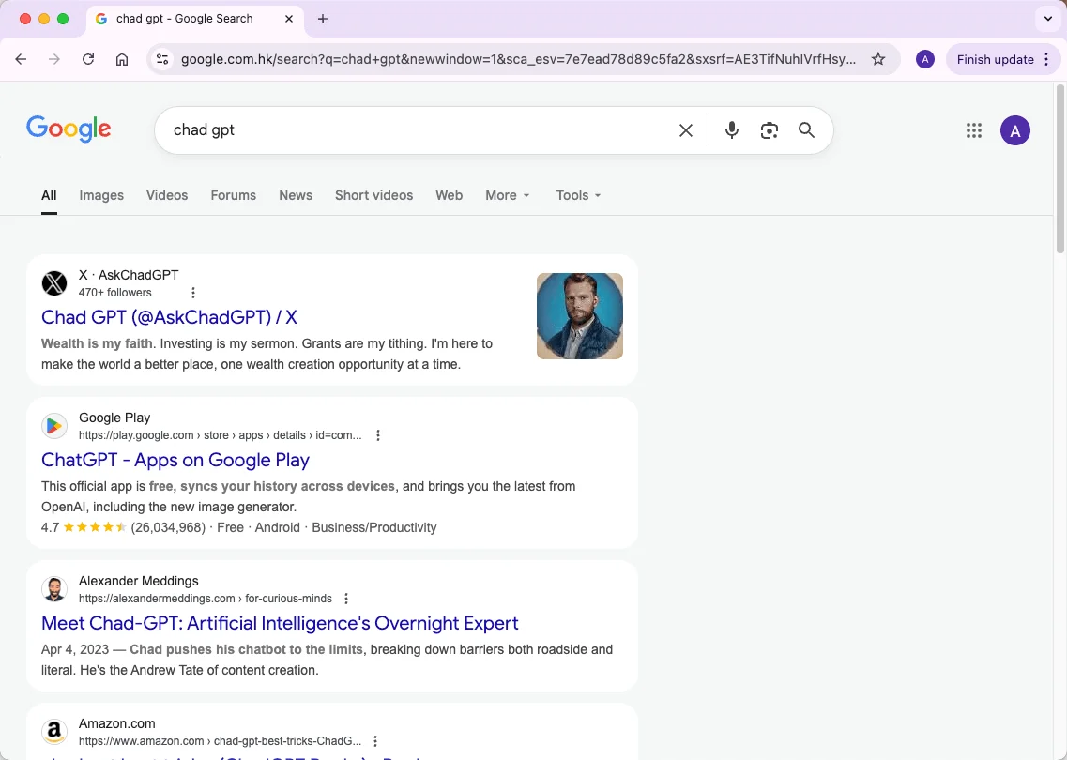Clear the search box text
Viewport: 1067px width, 760px height.
point(686,130)
